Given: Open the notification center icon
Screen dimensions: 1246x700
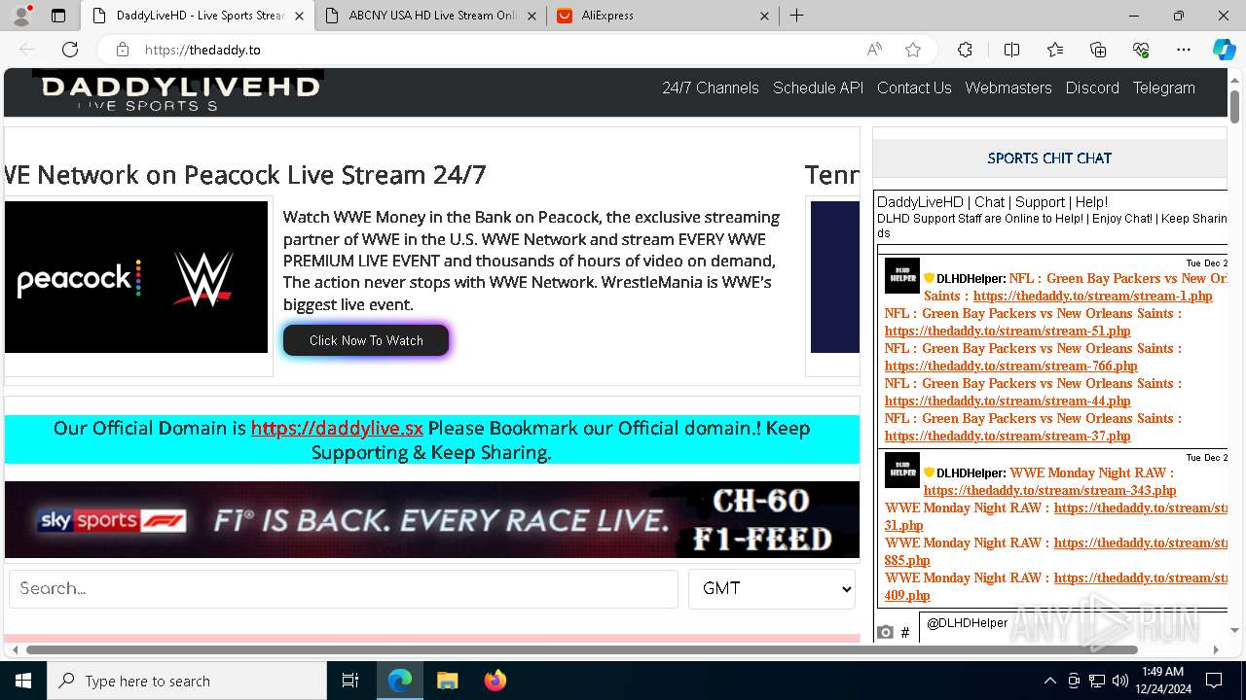Looking at the screenshot, I should tap(1214, 681).
